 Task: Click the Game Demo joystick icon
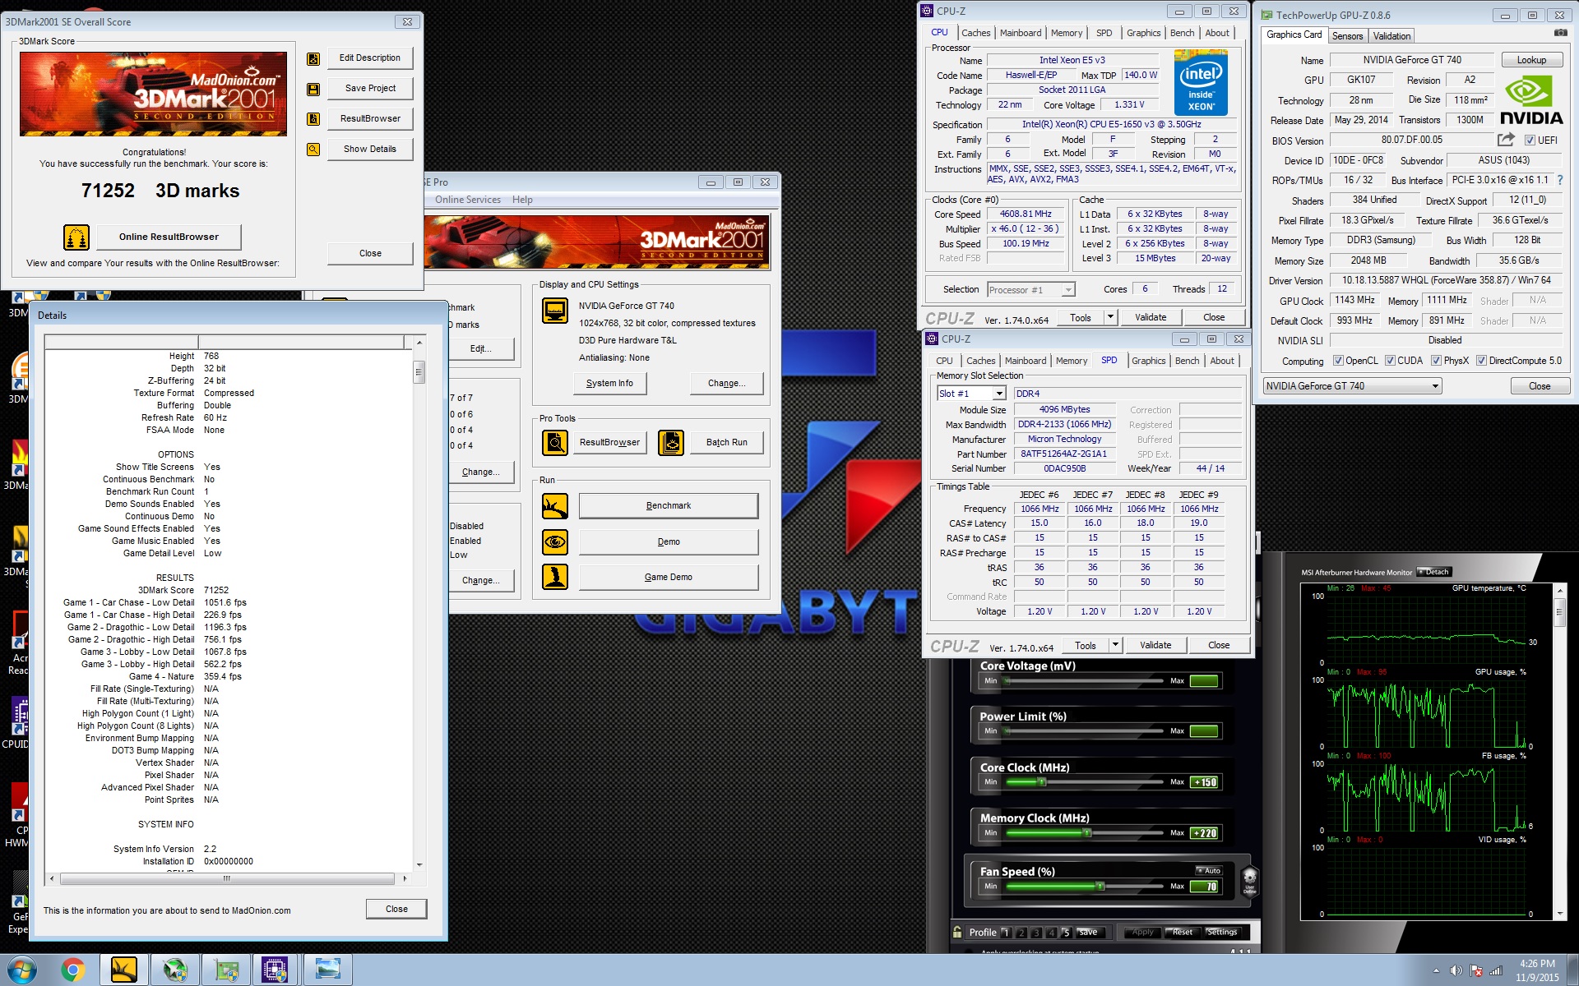coord(555,577)
